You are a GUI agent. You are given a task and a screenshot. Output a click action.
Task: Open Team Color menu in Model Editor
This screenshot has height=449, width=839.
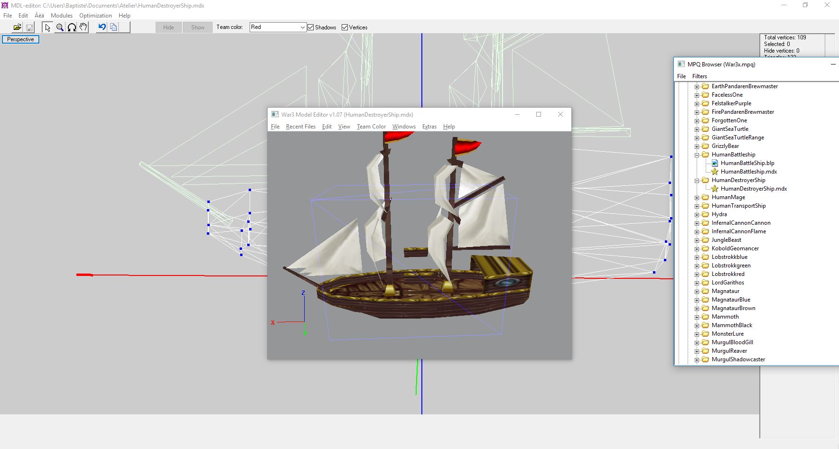tap(371, 127)
